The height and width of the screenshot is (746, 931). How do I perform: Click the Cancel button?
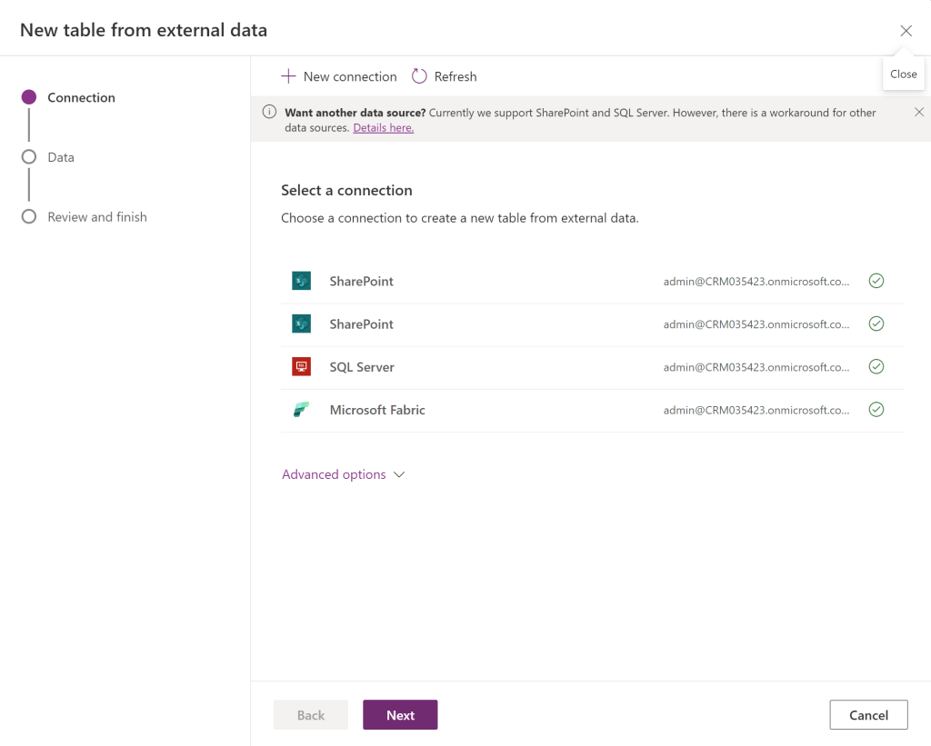pos(868,715)
